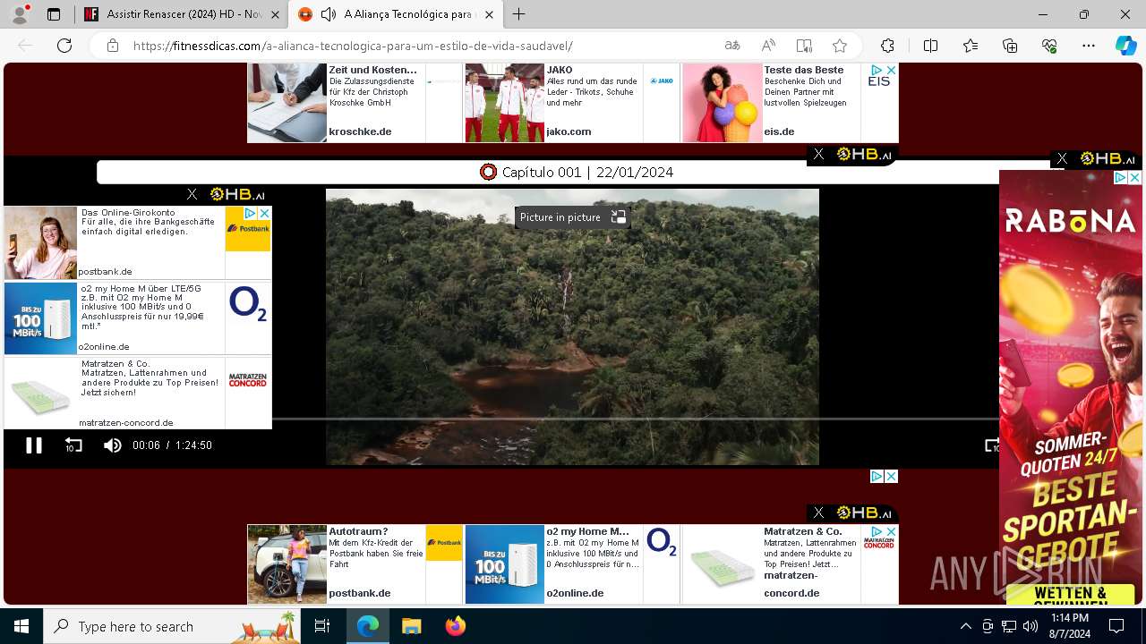This screenshot has width=1146, height=644.
Task: Click the address bar URL
Action: (353, 46)
